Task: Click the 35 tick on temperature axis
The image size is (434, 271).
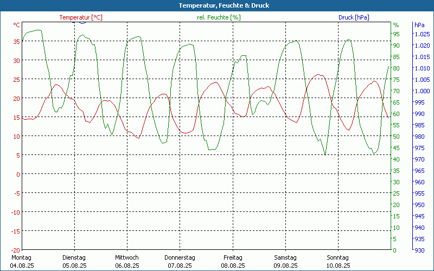Action: coord(16,41)
